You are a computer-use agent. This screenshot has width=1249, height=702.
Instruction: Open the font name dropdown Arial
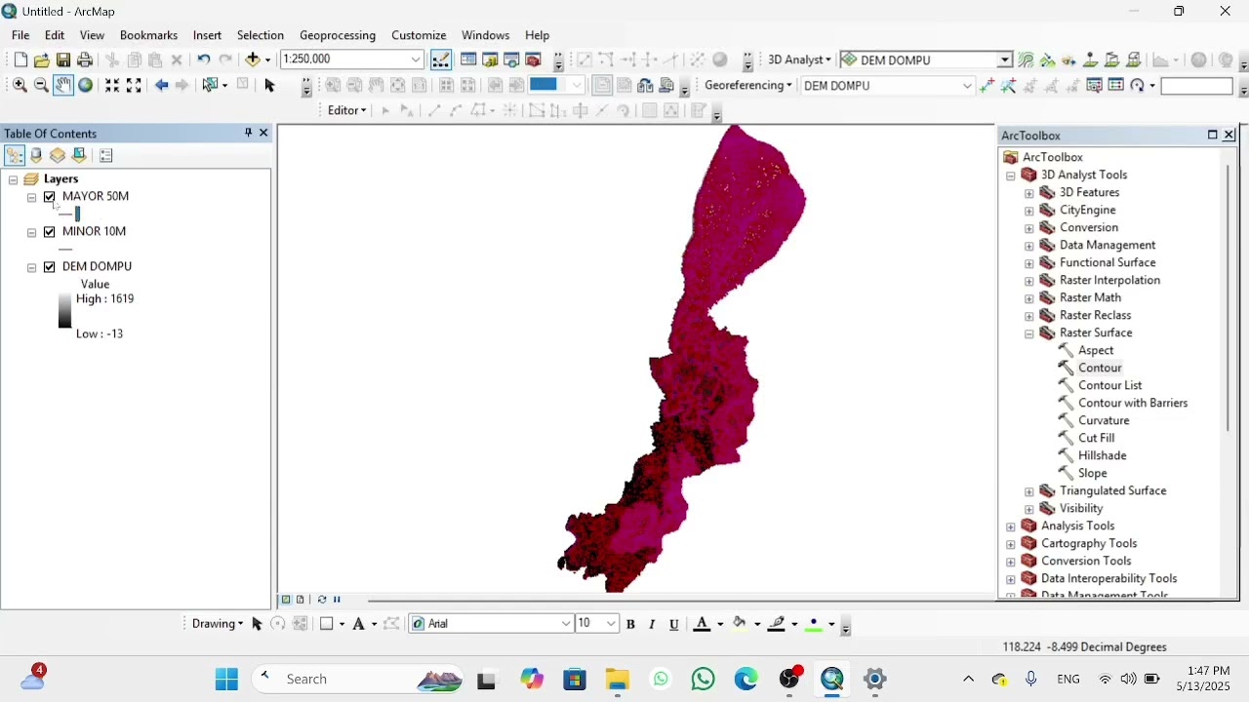565,624
